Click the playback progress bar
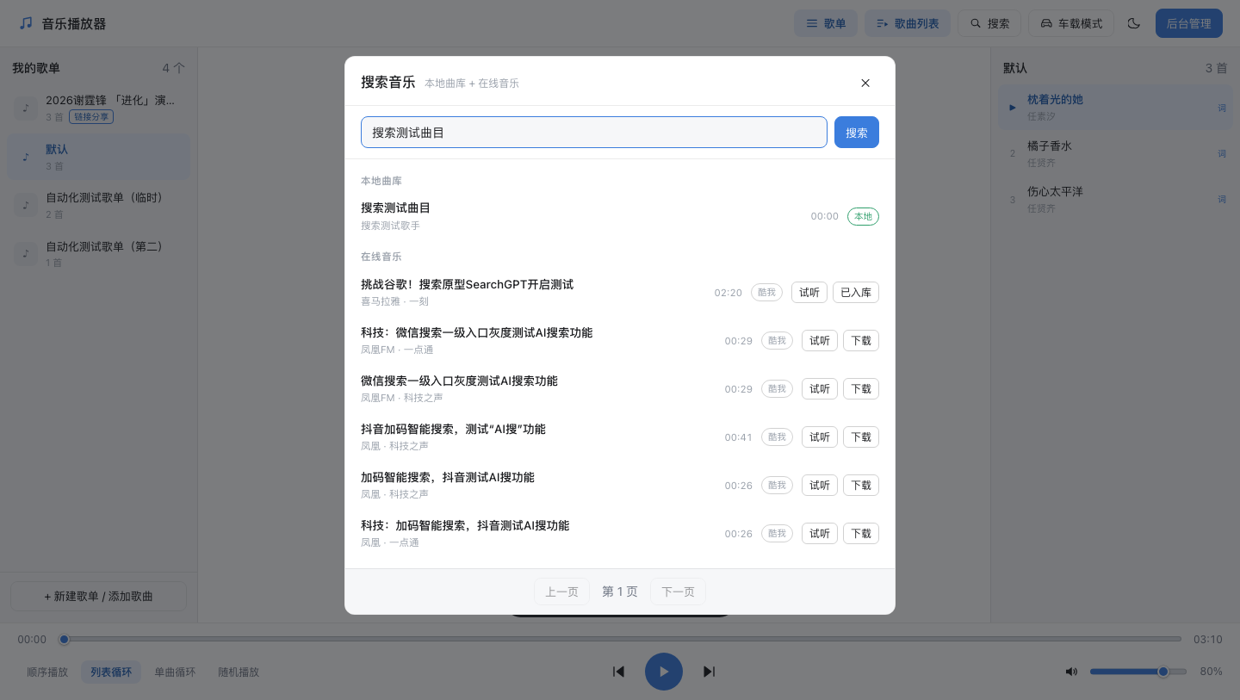This screenshot has height=700, width=1240. 620,639
